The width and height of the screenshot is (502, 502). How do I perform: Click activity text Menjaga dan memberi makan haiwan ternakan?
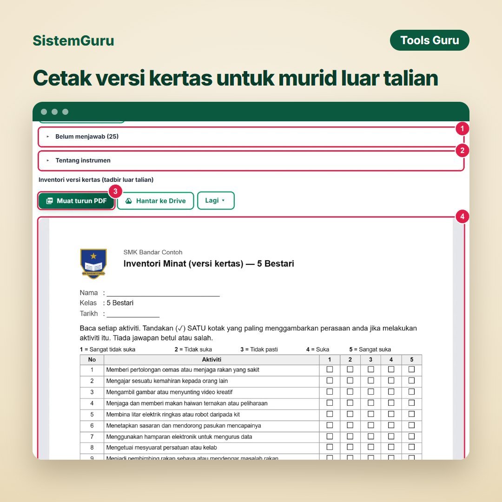click(x=187, y=403)
